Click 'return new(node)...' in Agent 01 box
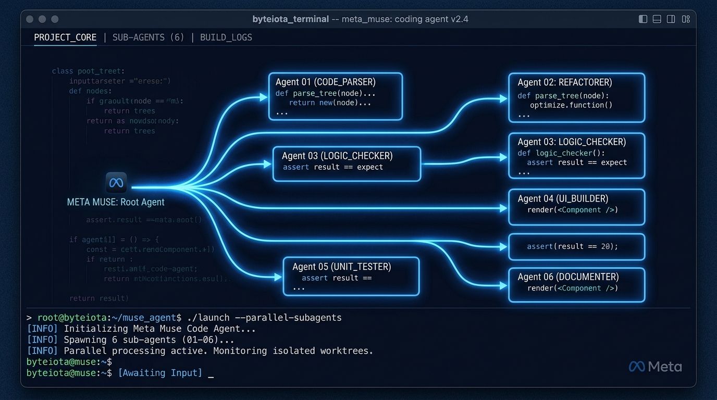 [x=330, y=103]
